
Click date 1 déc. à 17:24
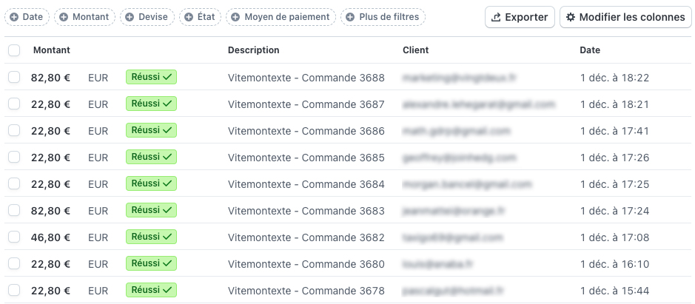(614, 211)
